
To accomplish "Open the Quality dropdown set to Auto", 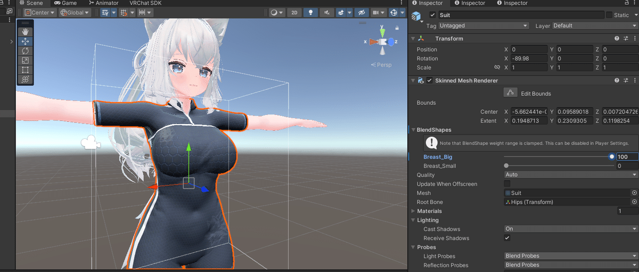I will click(571, 175).
